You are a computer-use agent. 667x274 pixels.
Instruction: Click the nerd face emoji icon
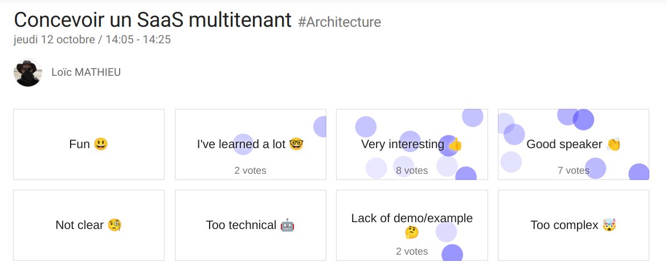(x=296, y=144)
